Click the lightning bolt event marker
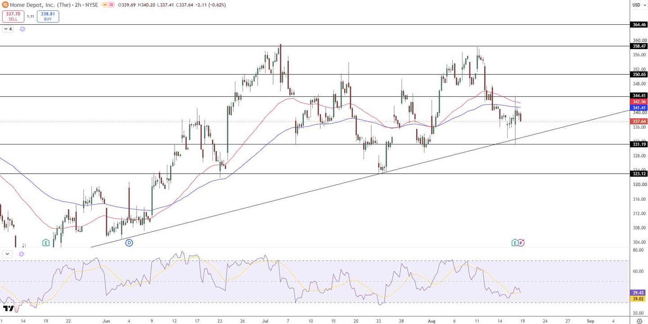This screenshot has height=324, width=648. (521, 243)
